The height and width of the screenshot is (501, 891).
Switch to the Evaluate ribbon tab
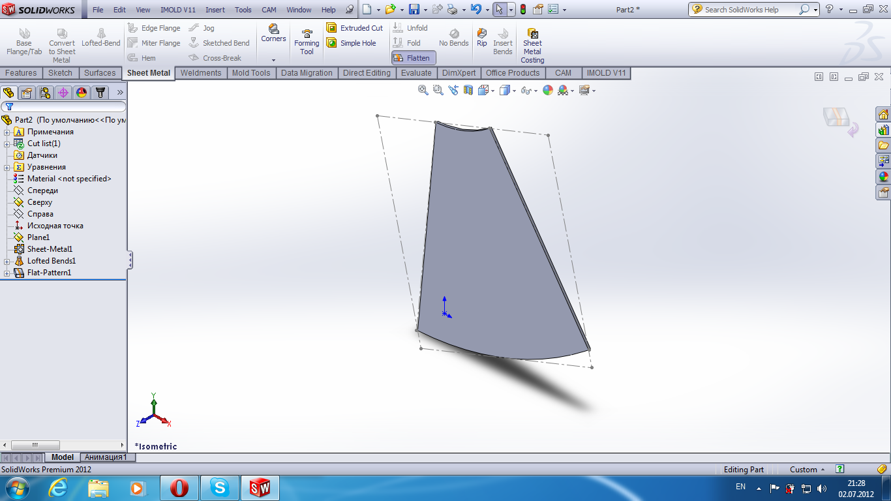pyautogui.click(x=416, y=73)
